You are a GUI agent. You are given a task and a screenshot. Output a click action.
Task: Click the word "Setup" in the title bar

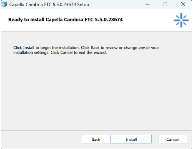[83, 5]
